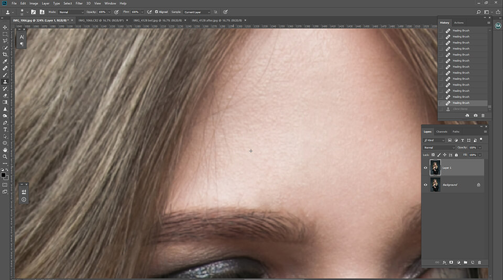Viewport: 503px width, 280px height.
Task: Select the Clone Stamp tool in toolbar
Action: point(5,82)
